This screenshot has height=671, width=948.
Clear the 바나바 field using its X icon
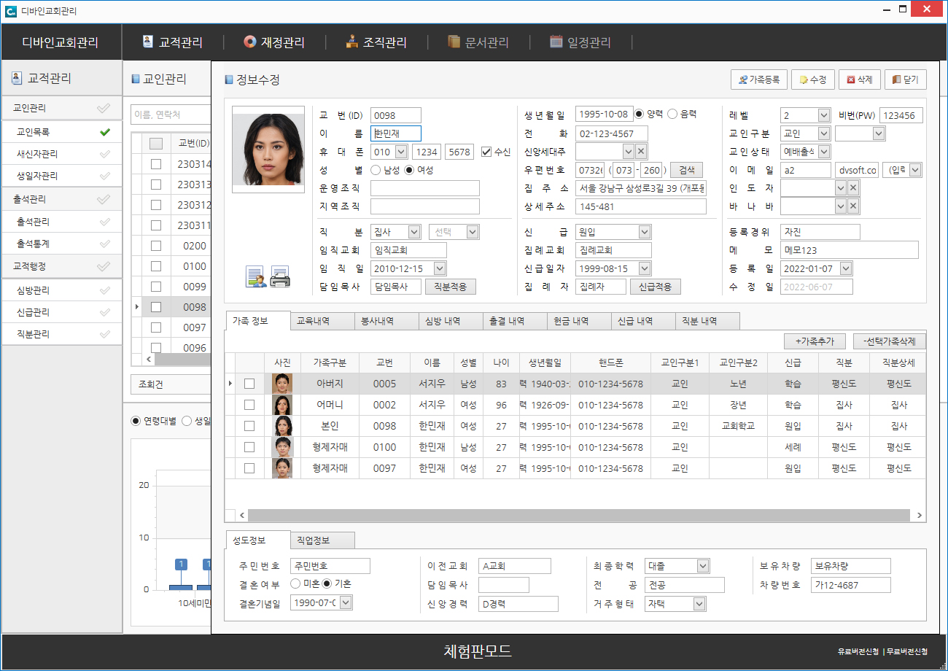tap(853, 206)
